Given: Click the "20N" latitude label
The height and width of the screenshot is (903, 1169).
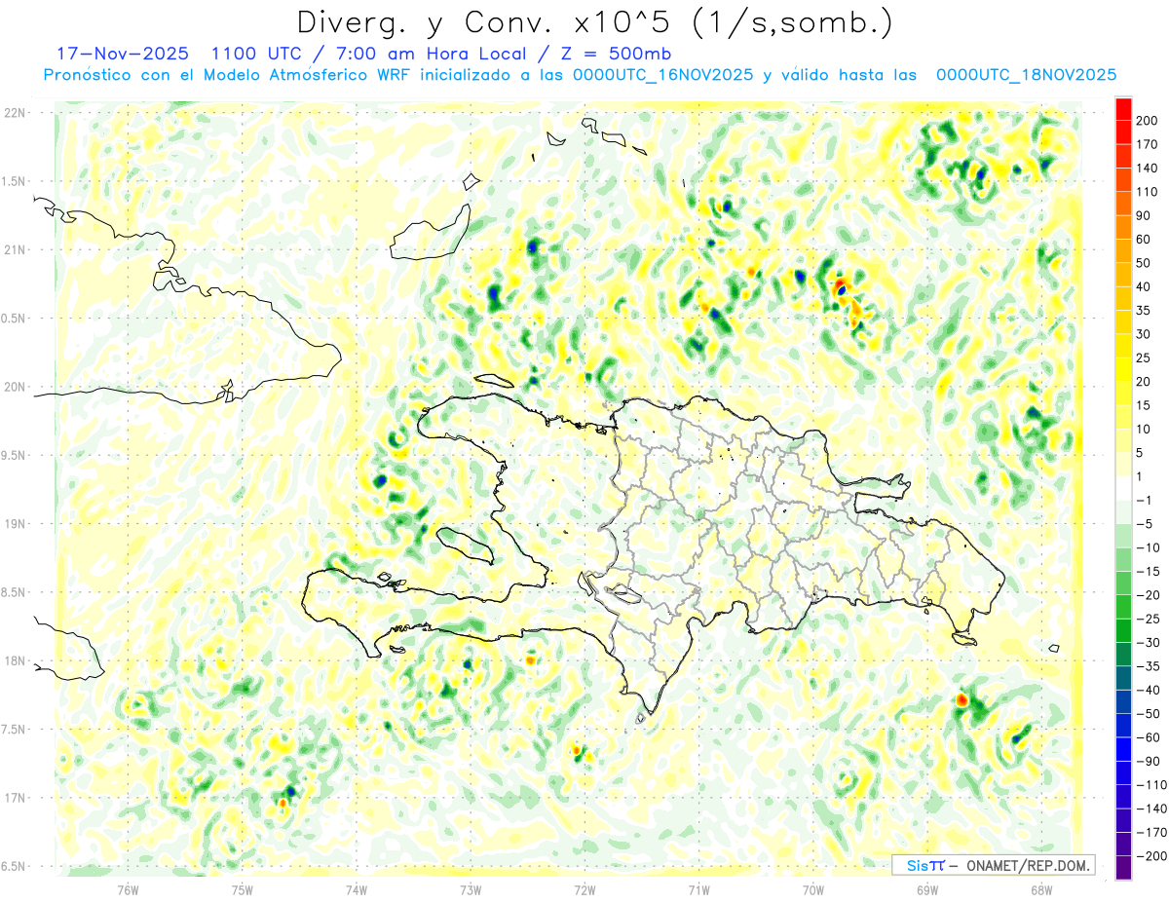Looking at the screenshot, I should (x=14, y=387).
